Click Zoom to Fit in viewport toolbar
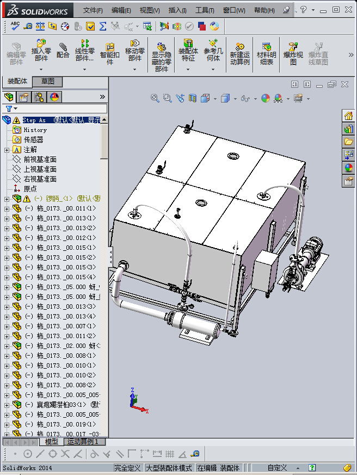Viewport: 357px width, 475px height. 155,98
